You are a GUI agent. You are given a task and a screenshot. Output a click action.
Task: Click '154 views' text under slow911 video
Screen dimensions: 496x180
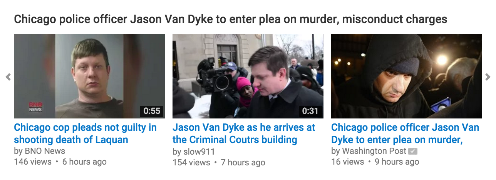[x=191, y=163]
